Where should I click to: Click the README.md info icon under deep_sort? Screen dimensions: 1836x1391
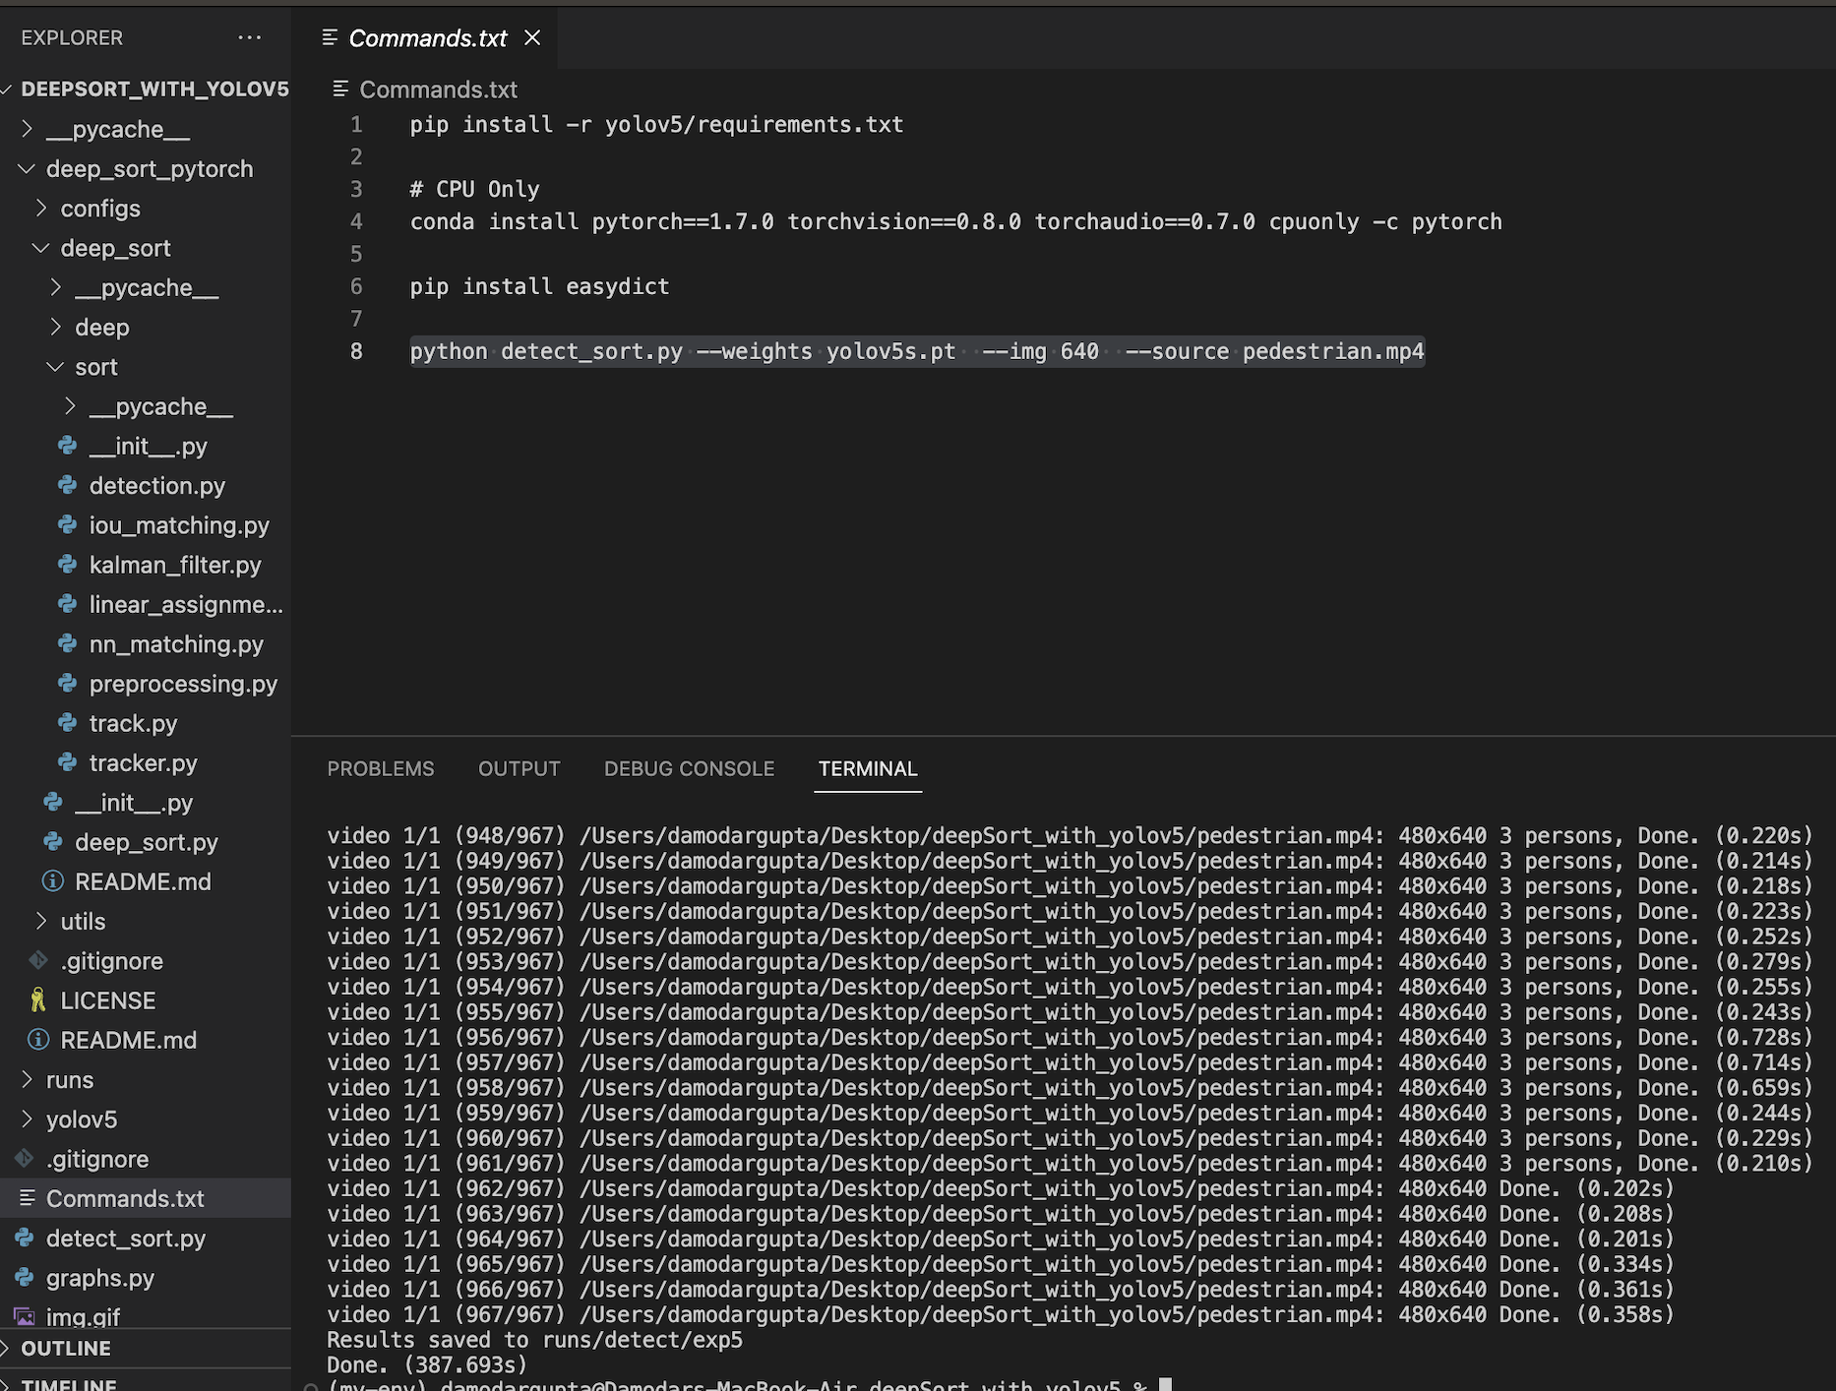(x=52, y=880)
